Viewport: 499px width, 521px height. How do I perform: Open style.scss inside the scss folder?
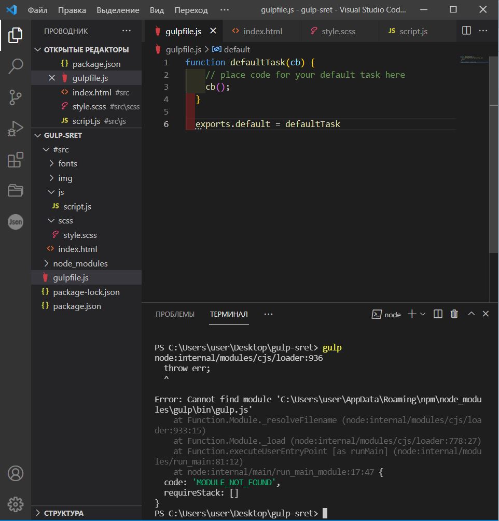(x=87, y=235)
